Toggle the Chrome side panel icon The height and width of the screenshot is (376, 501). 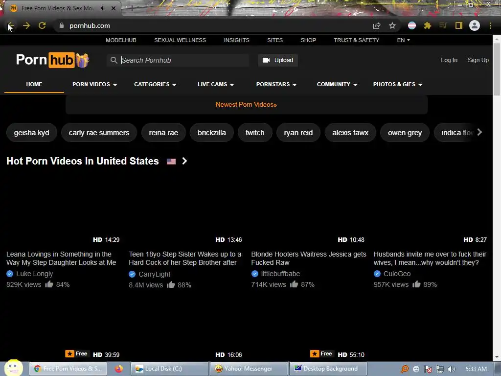[459, 25]
